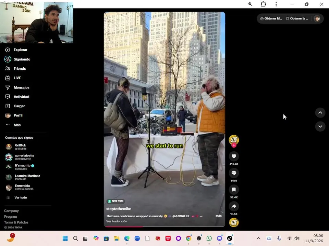
Task: Save video with the bookmark icon
Action: coord(234,190)
